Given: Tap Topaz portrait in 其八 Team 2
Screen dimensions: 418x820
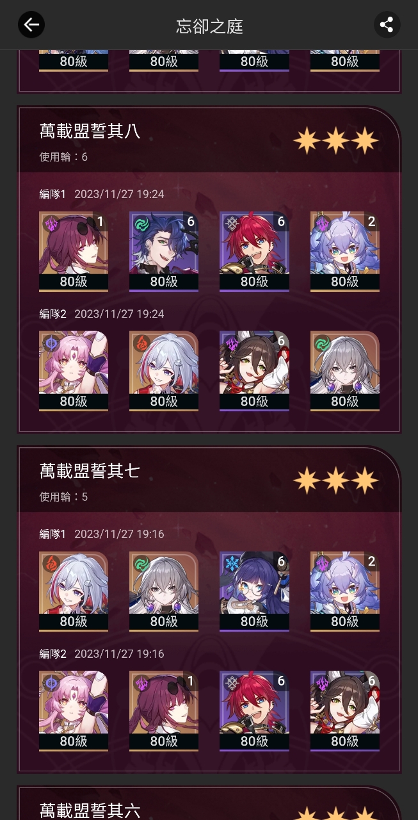Looking at the screenshot, I should [x=164, y=371].
